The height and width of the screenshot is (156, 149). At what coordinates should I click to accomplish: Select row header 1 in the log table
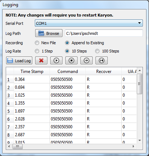coord(10,79)
